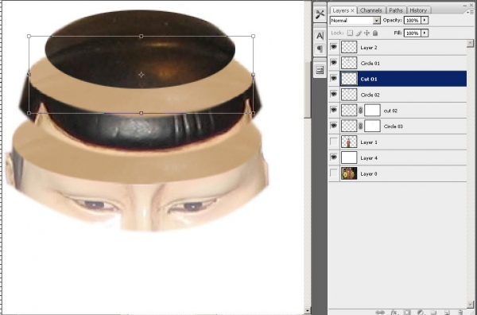Image resolution: width=477 pixels, height=315 pixels.
Task: Select the Layer 4 layer name
Action: [x=369, y=158]
